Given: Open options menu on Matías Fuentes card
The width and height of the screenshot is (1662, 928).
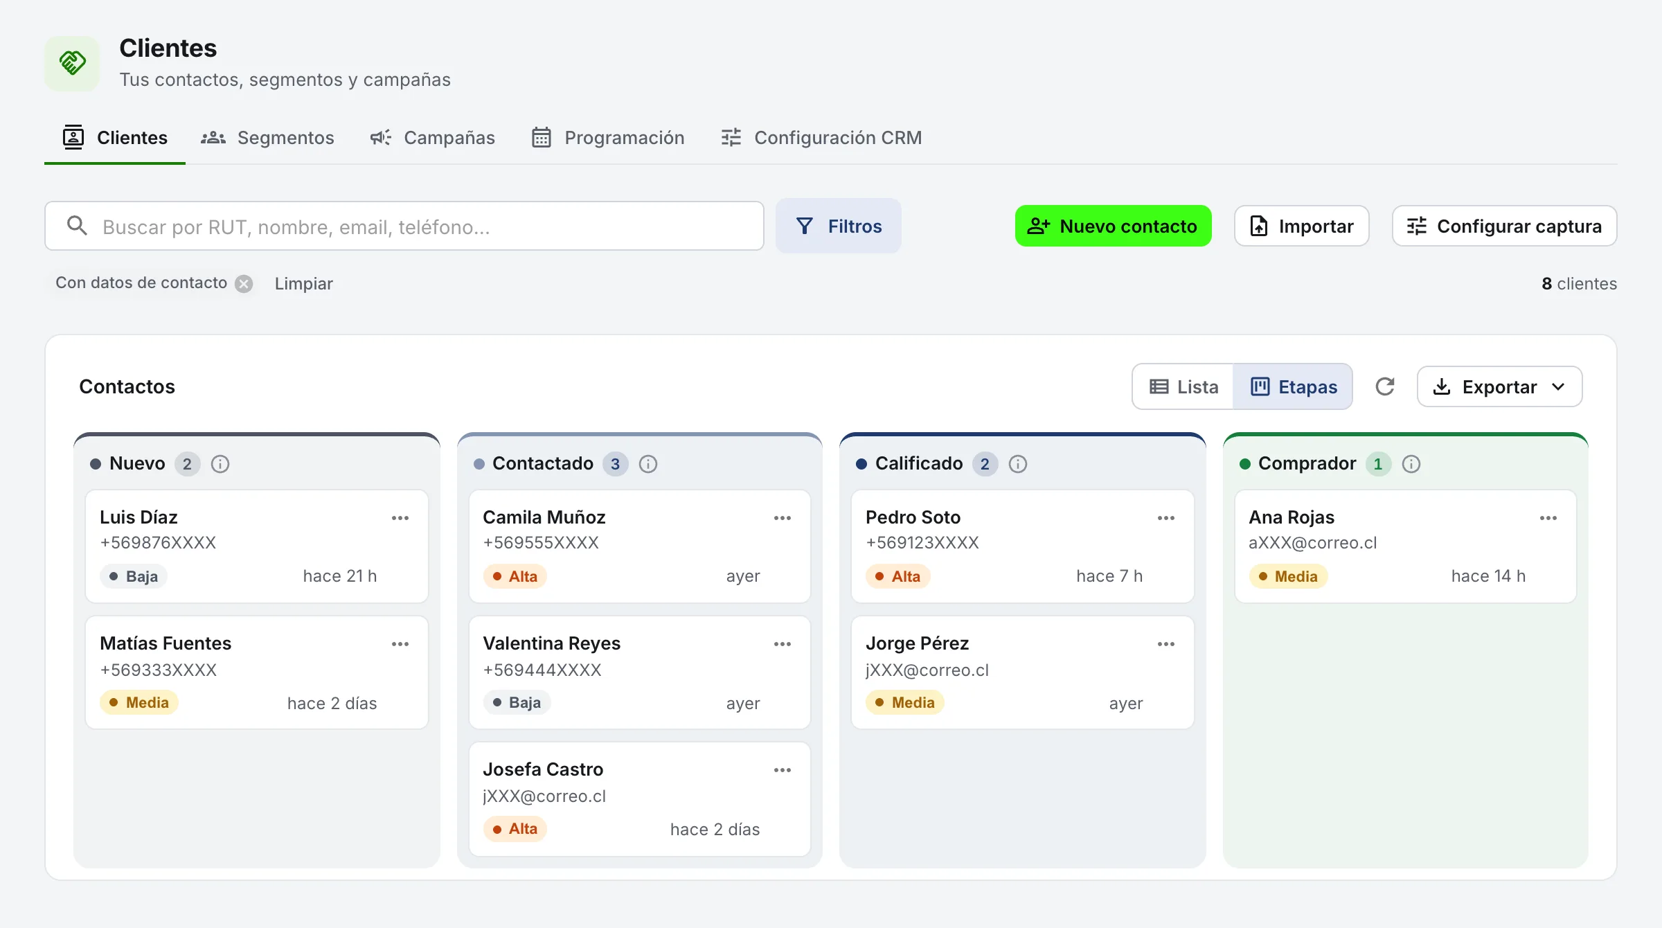Looking at the screenshot, I should (x=400, y=644).
